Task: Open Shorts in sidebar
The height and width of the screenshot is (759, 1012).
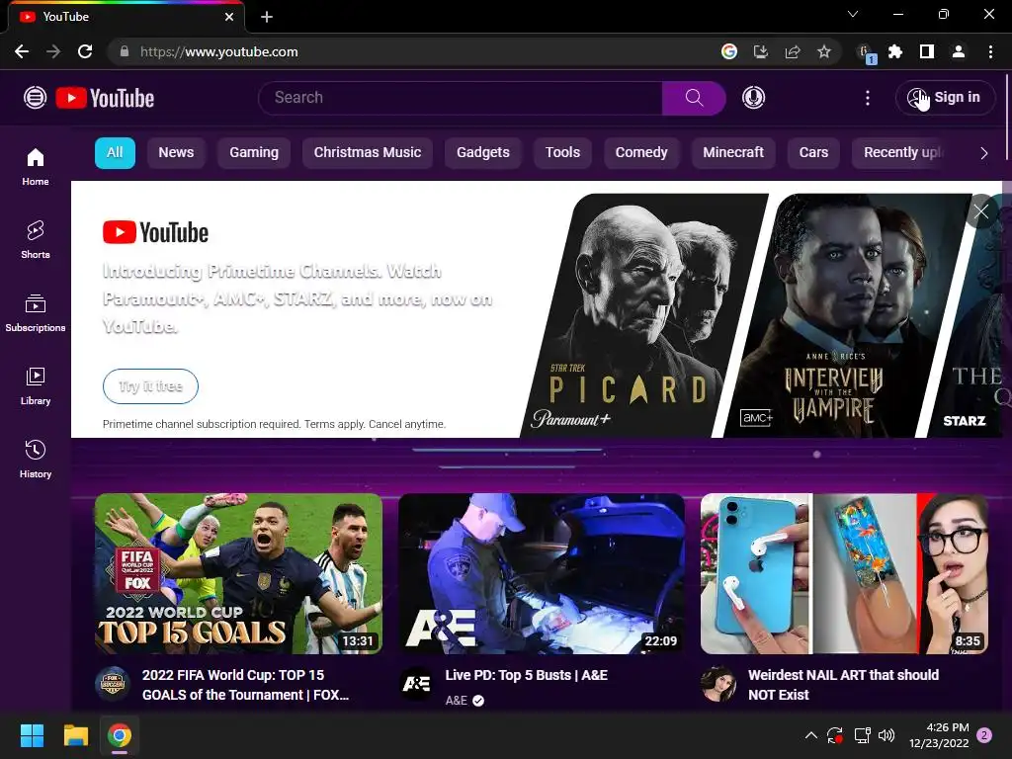Action: coord(36,239)
